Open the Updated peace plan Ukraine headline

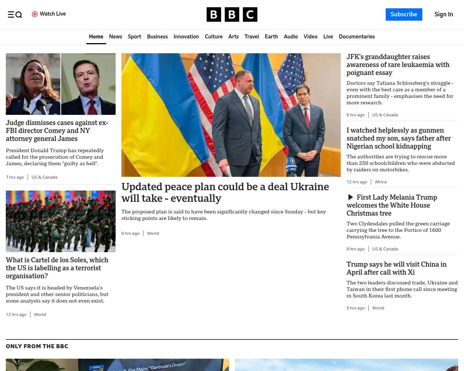(225, 192)
